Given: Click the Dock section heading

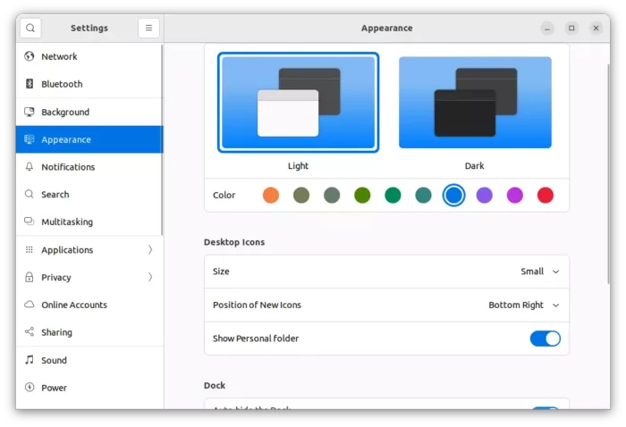Looking at the screenshot, I should (215, 386).
